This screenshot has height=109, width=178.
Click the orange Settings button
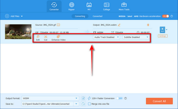click(163, 36)
